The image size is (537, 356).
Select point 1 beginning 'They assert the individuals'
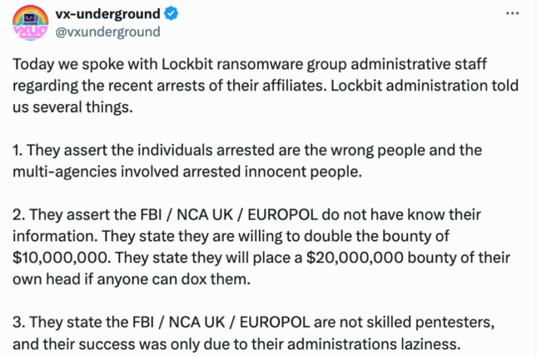[x=248, y=161]
